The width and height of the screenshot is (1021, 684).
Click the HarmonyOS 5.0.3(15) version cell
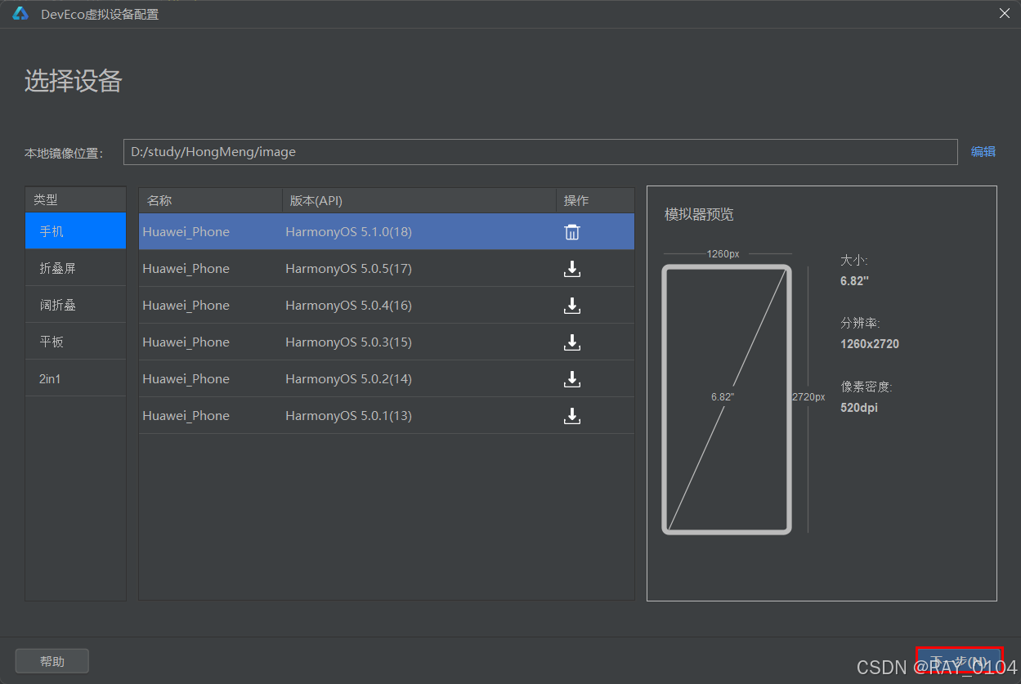(x=348, y=342)
